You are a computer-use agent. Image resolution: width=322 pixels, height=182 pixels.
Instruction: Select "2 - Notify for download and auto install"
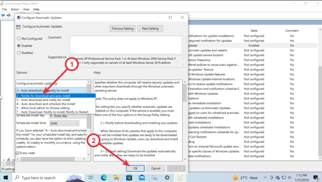(43, 96)
